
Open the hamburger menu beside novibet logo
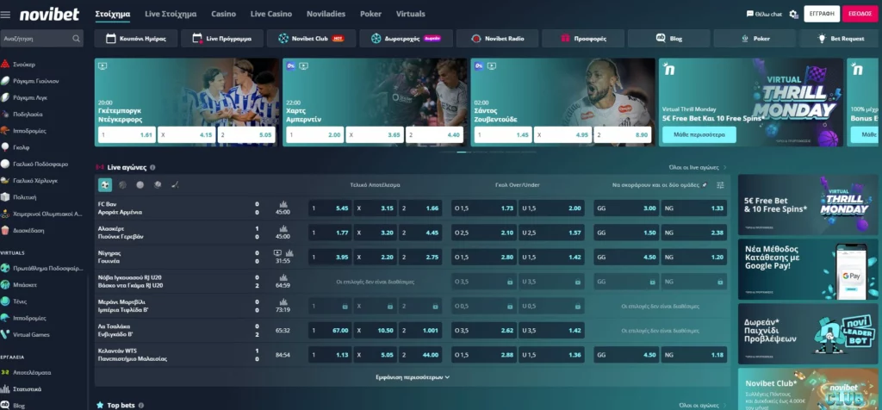pos(6,14)
